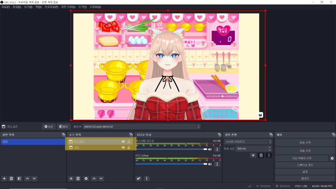
Task: Open advanced audio properties gears icon
Action: click(139, 179)
